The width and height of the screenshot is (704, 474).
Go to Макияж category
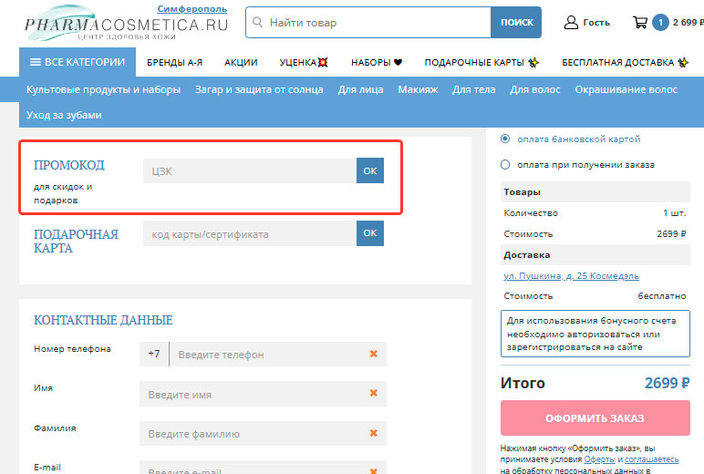tap(418, 89)
